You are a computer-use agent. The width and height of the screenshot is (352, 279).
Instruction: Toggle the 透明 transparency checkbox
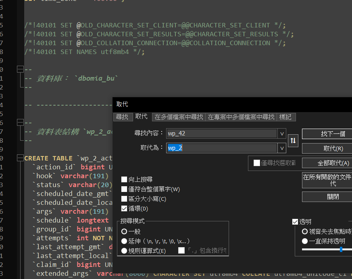point(295,222)
